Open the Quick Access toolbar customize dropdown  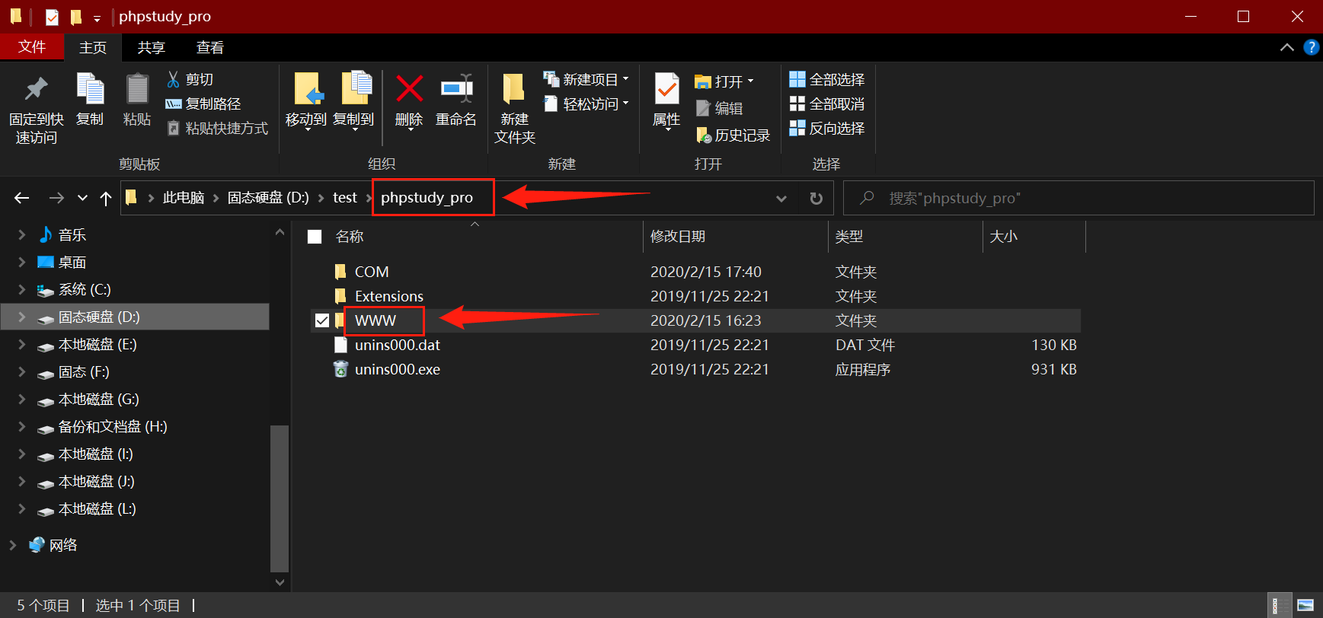click(97, 18)
